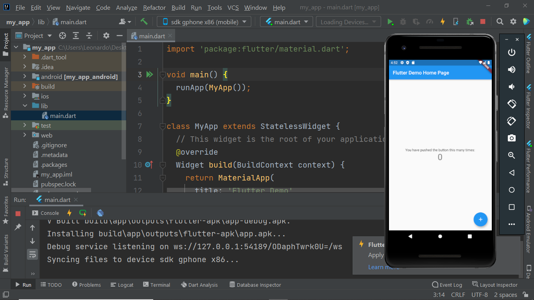Open the Refactor menu
This screenshot has height=300, width=534.
(x=154, y=7)
